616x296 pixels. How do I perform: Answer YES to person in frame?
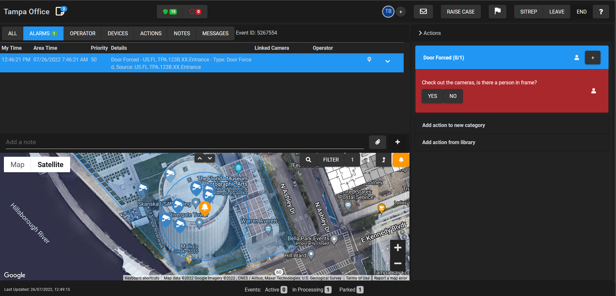coord(432,96)
